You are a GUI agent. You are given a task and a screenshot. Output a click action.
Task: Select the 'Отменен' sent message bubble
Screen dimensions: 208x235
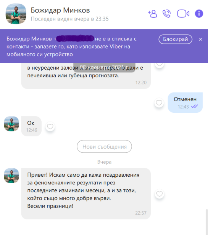pos(185,102)
